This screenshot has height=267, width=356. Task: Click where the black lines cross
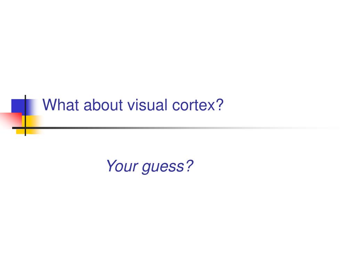point(25,128)
